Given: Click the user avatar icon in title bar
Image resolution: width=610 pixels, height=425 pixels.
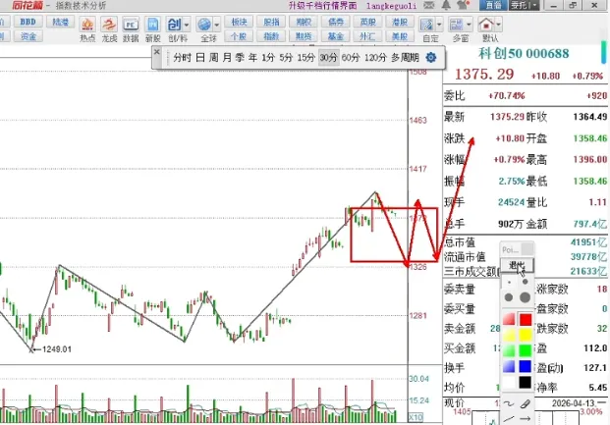Looking at the screenshot, I should click(x=463, y=5).
